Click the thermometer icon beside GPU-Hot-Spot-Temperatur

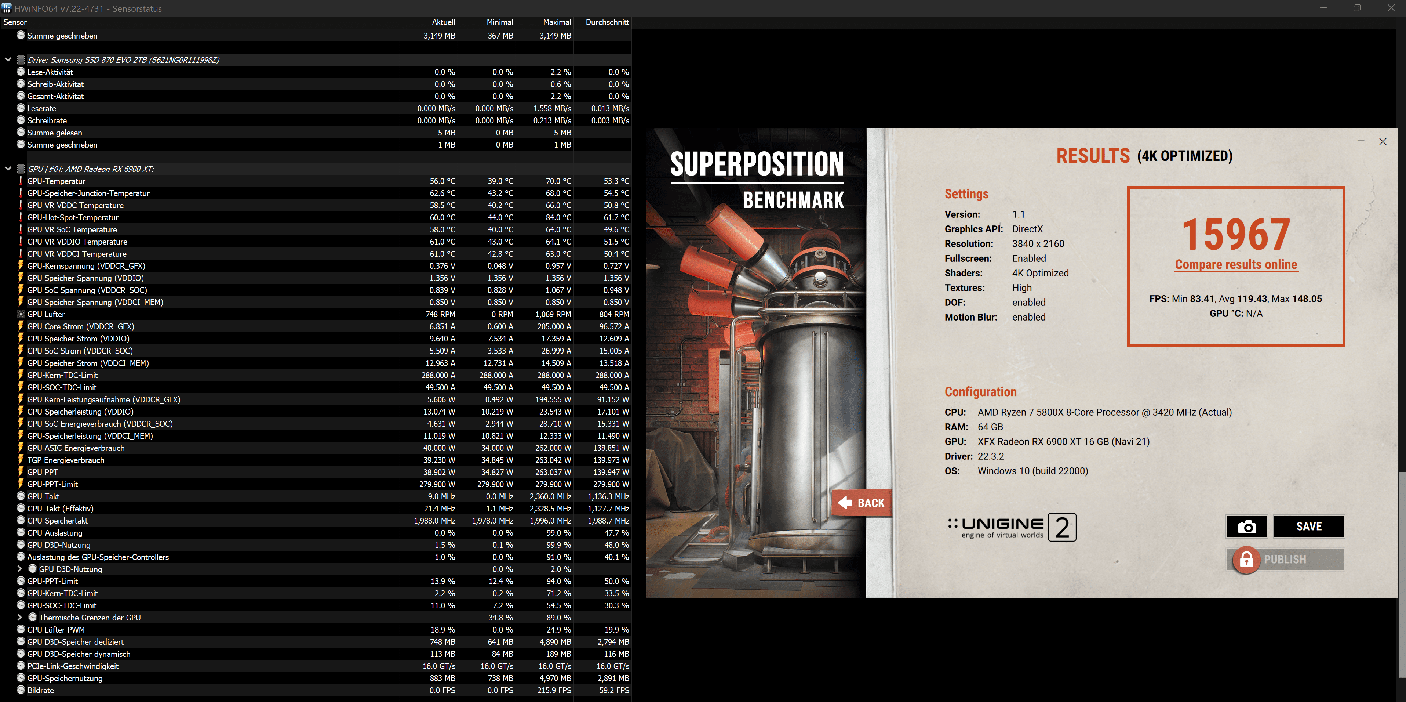(21, 217)
